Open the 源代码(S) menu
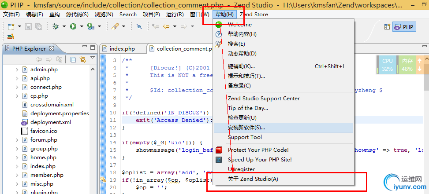 tap(77, 15)
